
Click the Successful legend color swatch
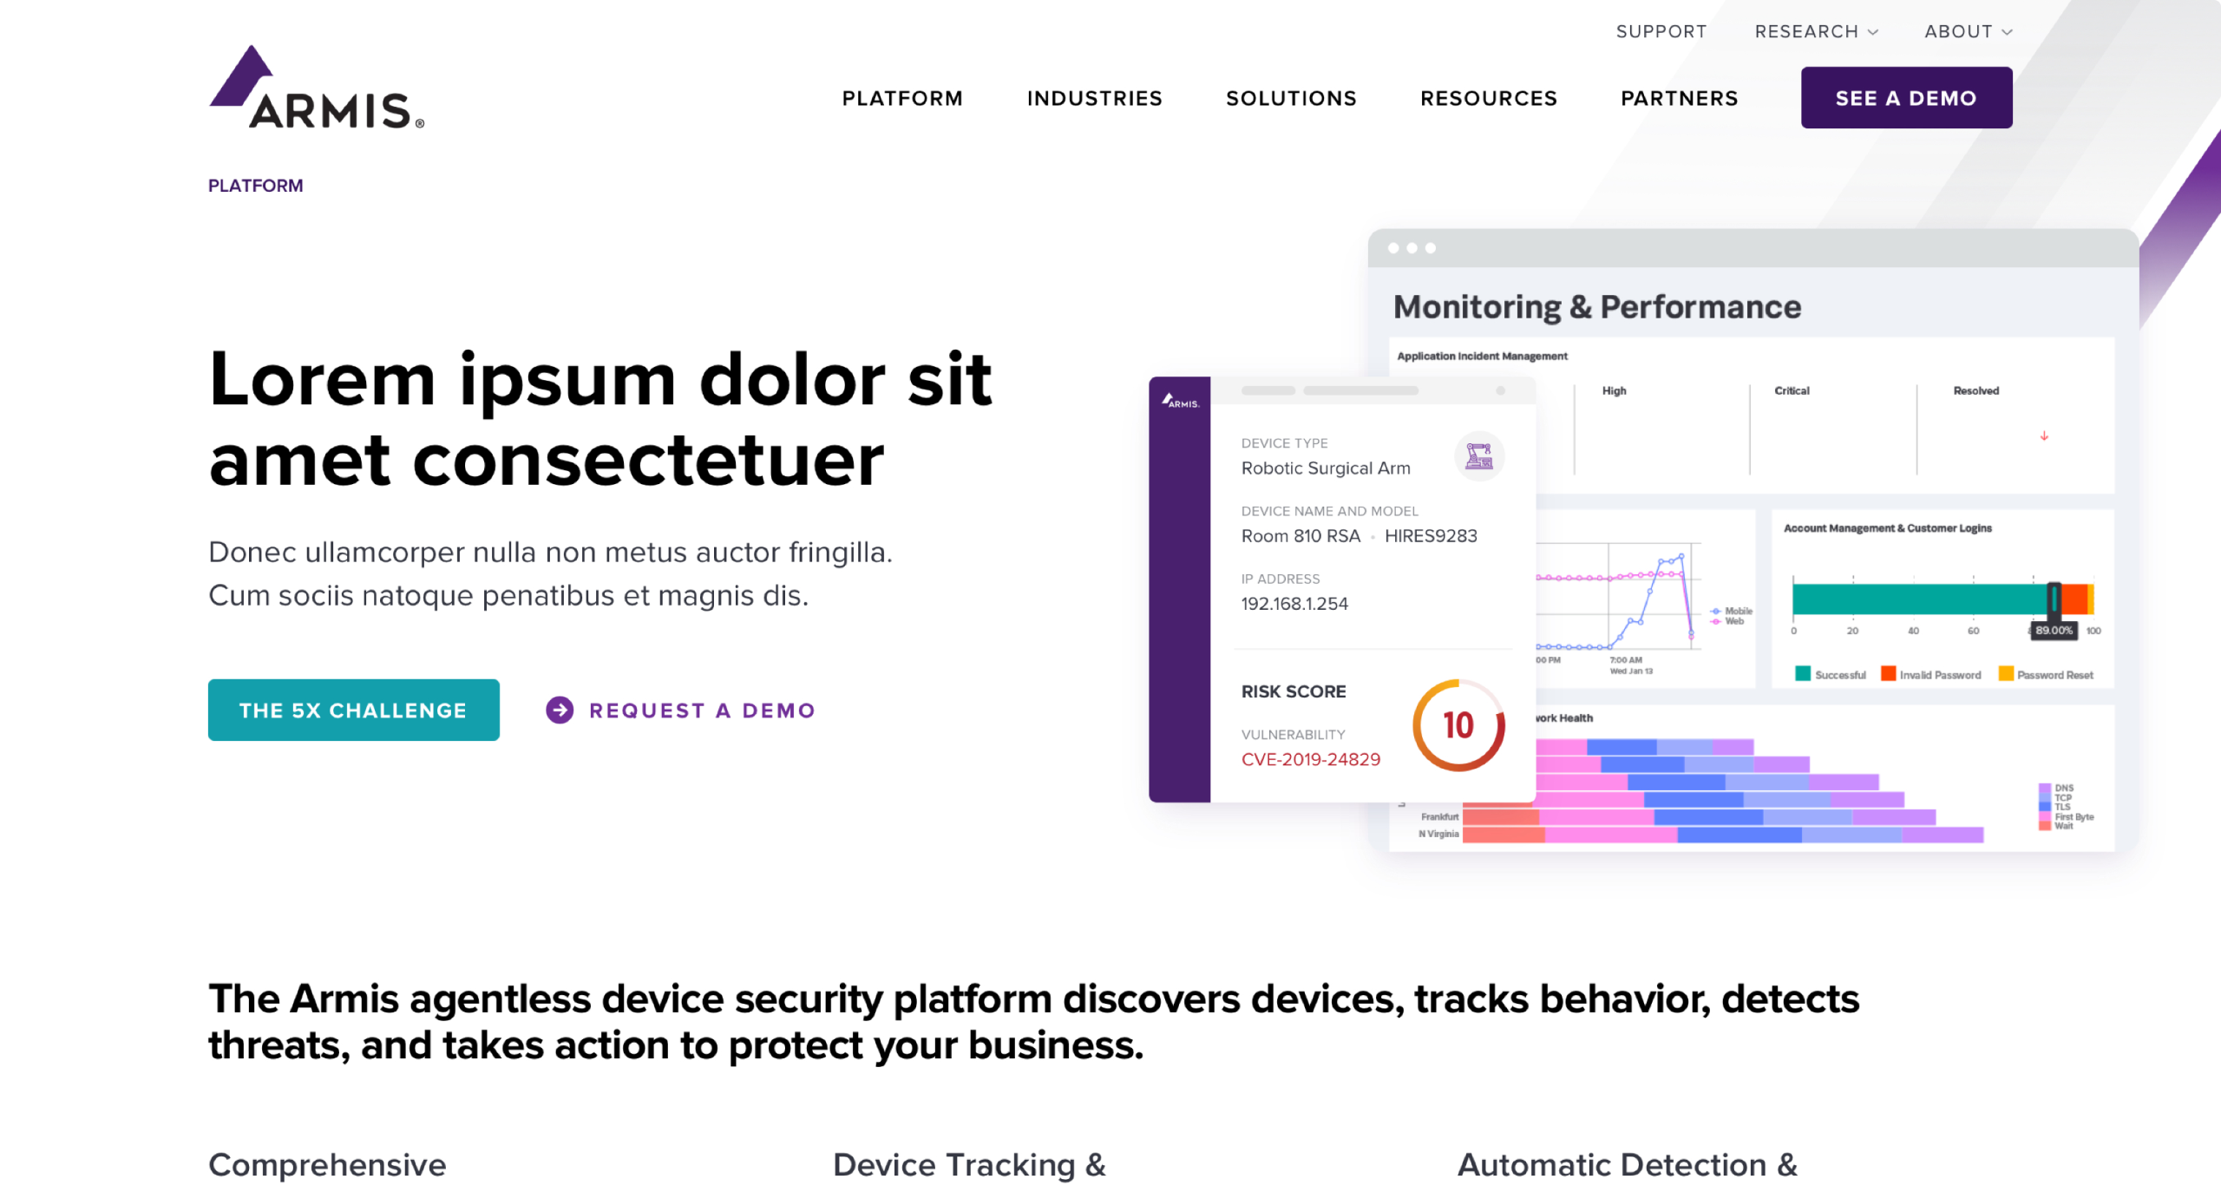point(1803,674)
